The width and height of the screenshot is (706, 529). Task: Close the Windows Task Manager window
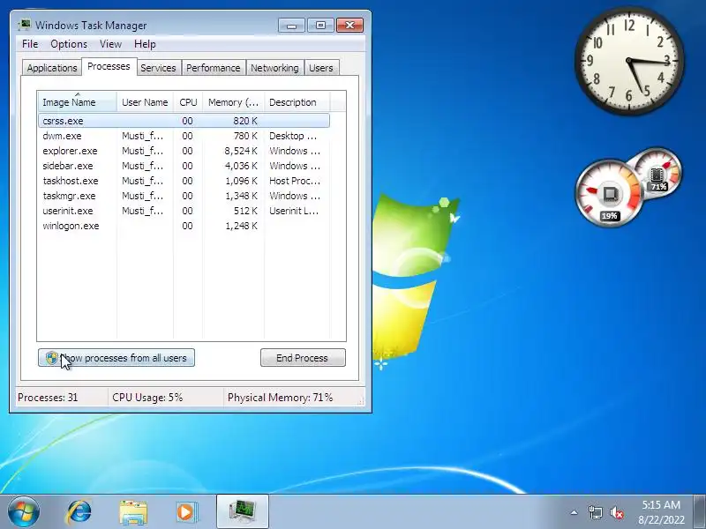[x=349, y=26]
